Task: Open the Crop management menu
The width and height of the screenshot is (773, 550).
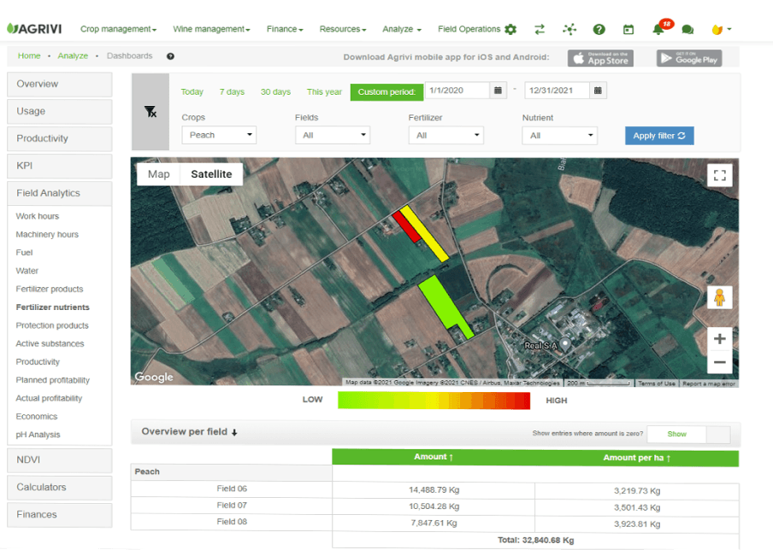Action: (x=118, y=29)
